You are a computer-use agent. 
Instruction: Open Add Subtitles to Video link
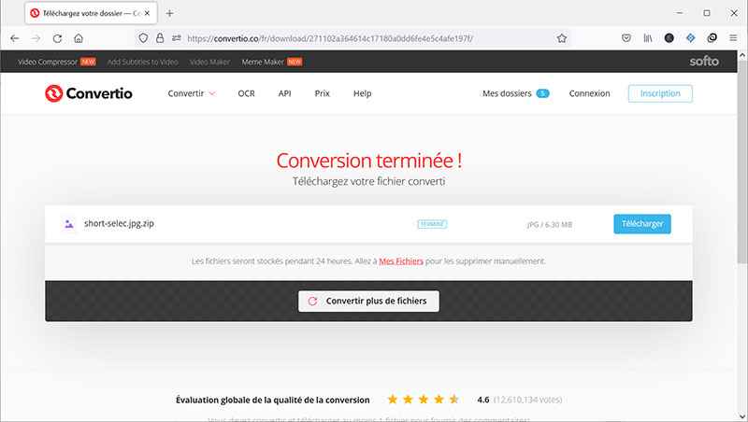(x=143, y=62)
